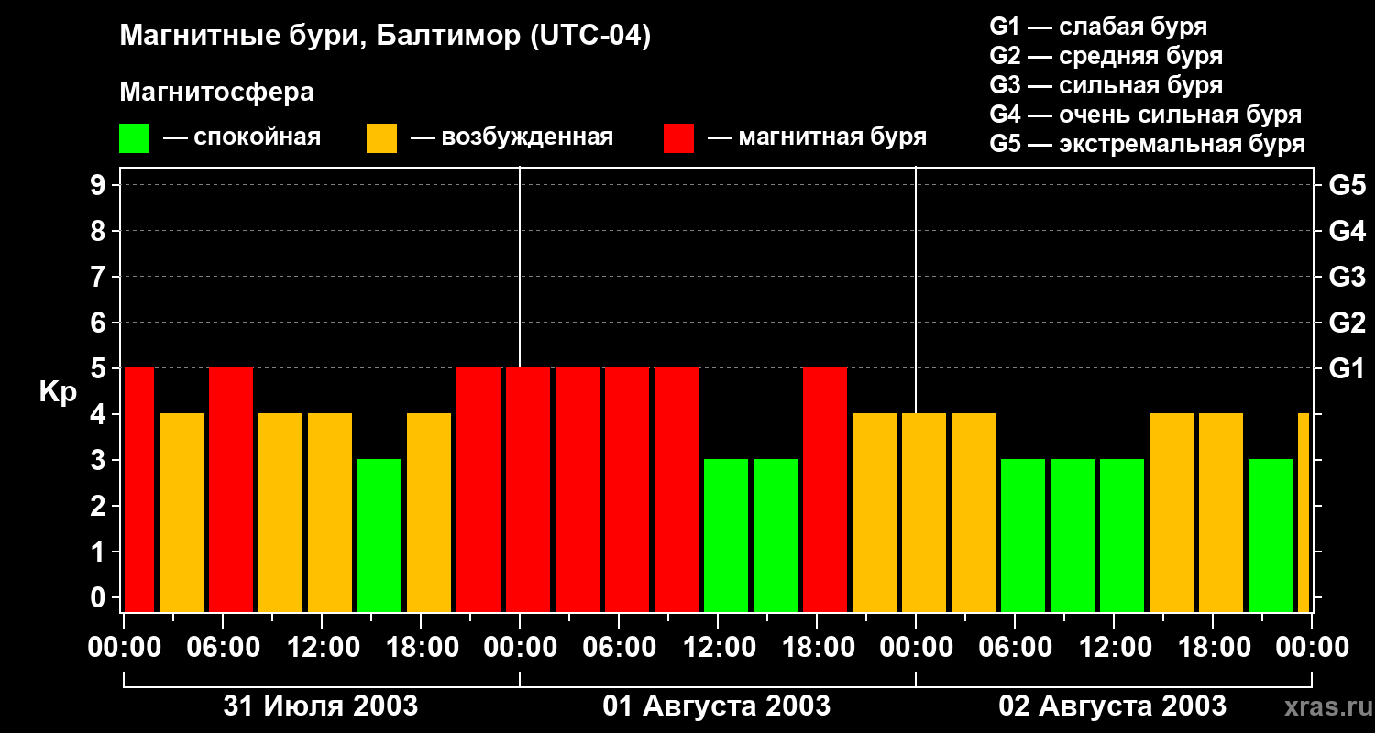The image size is (1375, 733).
Task: Click the 'Kp' axis label
Action: [x=58, y=392]
